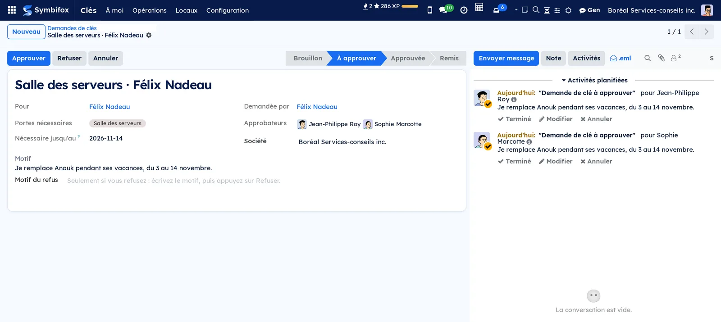
Task: Open the inbox icon with badge 6
Action: [x=499, y=9]
